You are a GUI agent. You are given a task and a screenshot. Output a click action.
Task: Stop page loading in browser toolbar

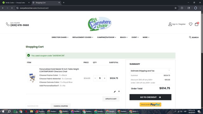pyautogui.click(x=12, y=8)
